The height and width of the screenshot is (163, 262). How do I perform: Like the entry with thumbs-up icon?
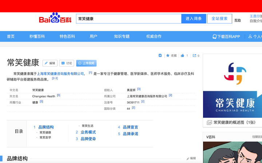[182, 55]
